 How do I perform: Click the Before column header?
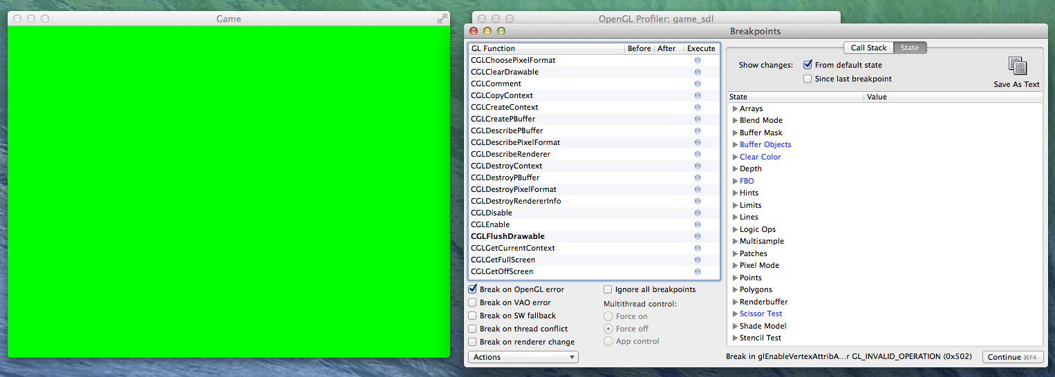[639, 48]
